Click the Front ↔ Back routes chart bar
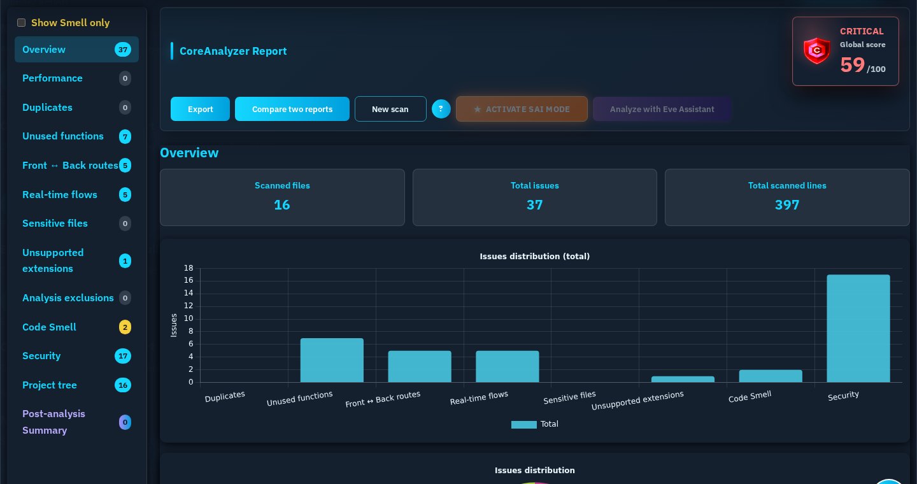This screenshot has width=917, height=484. [x=420, y=367]
